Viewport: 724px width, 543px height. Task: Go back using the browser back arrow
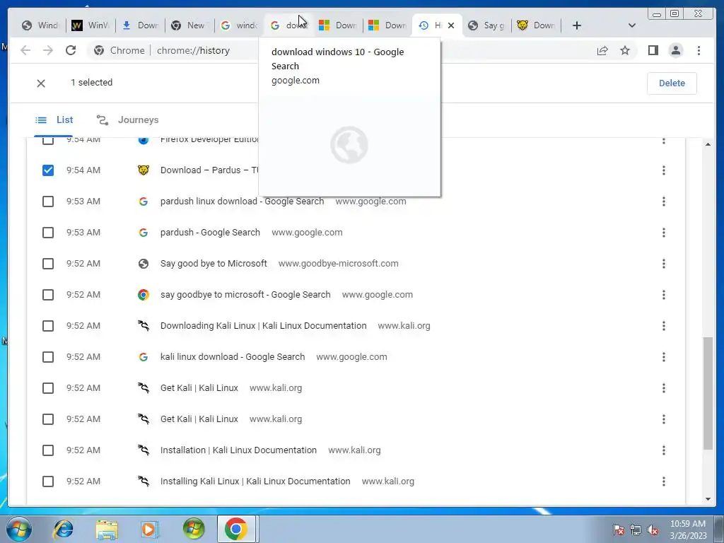[x=25, y=50]
